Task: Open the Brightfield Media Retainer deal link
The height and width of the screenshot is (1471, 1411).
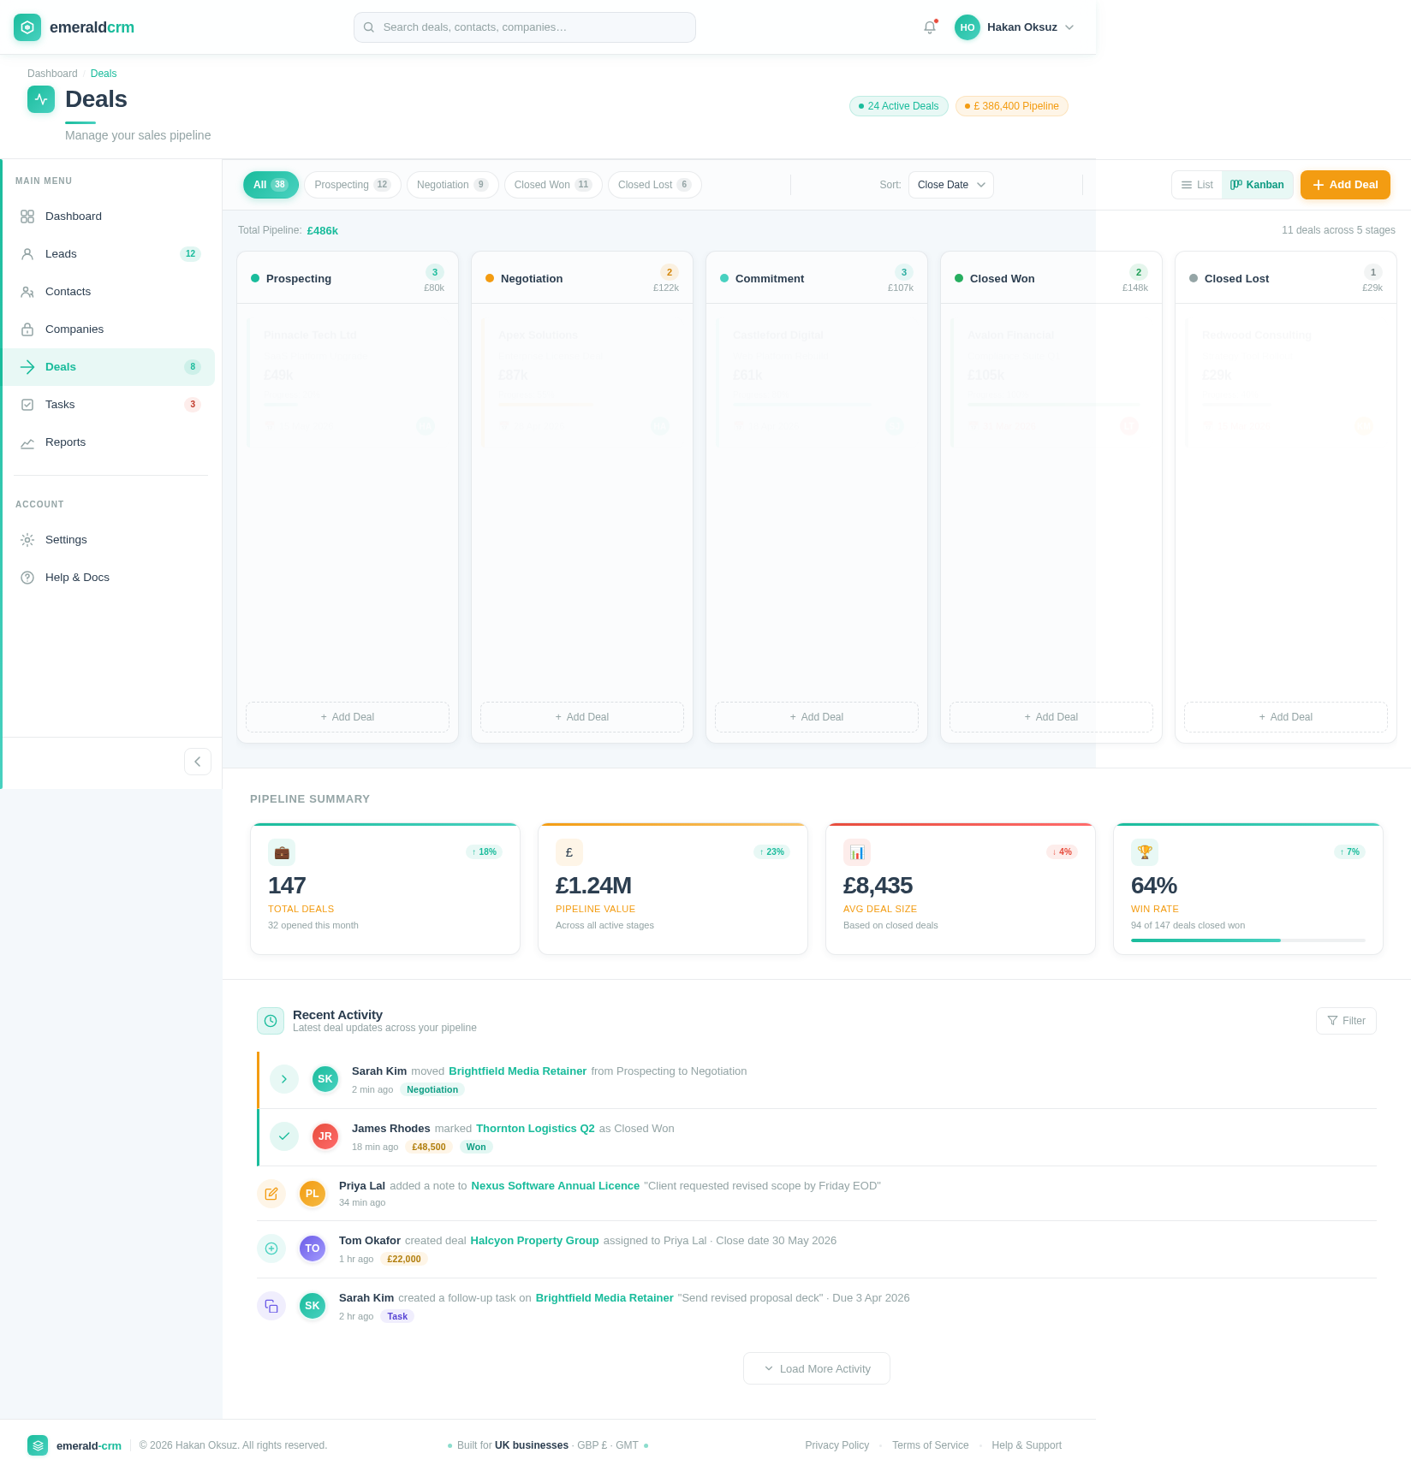Action: (517, 1071)
